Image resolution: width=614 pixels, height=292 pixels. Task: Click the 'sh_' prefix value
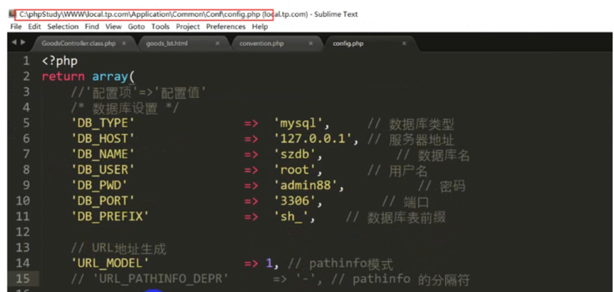click(x=292, y=216)
